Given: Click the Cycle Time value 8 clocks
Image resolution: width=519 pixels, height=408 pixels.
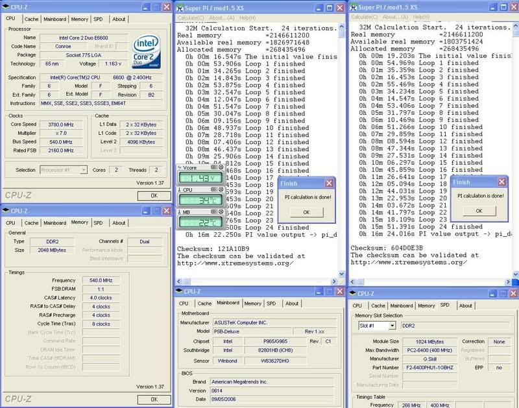Looking at the screenshot, I should pyautogui.click(x=101, y=324).
